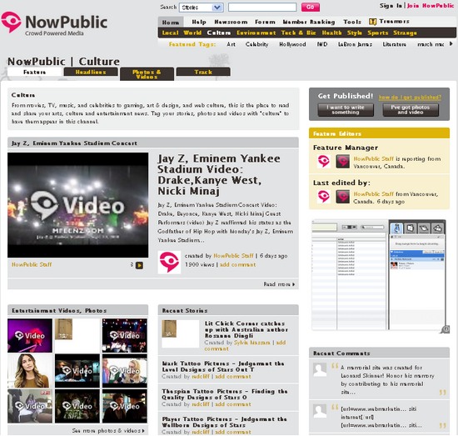The height and width of the screenshot is (436, 458).
Task: Select the Style channel
Action: (x=355, y=33)
